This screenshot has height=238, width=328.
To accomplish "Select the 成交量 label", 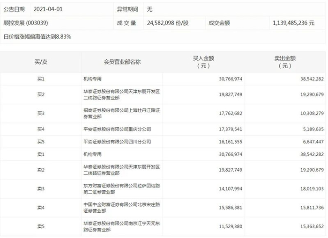I will pos(127,23).
